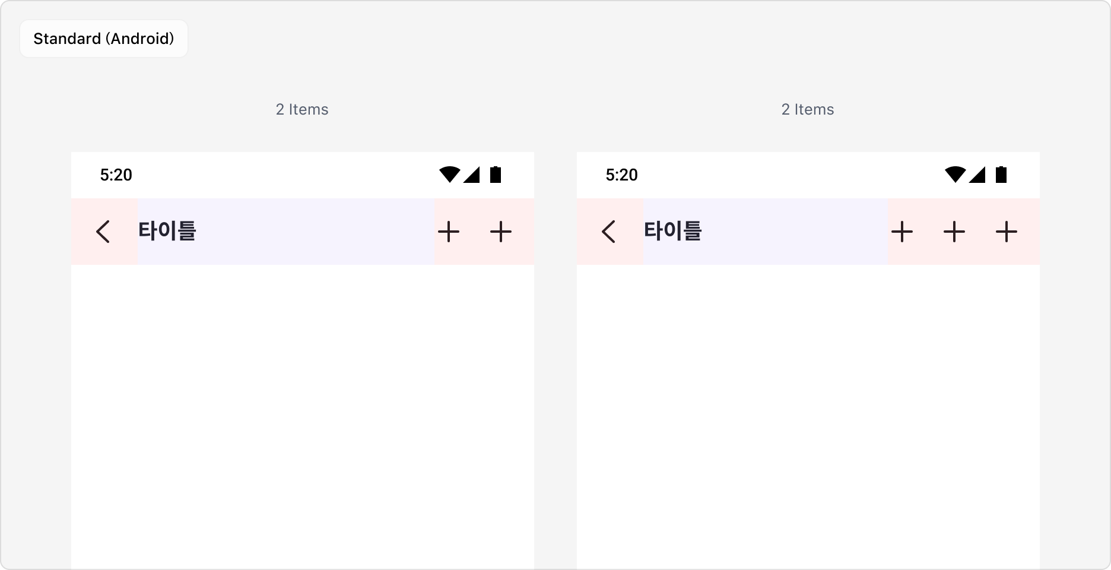Viewport: 1111px width, 570px height.
Task: Tap the first plus icon on right phone
Action: click(903, 232)
